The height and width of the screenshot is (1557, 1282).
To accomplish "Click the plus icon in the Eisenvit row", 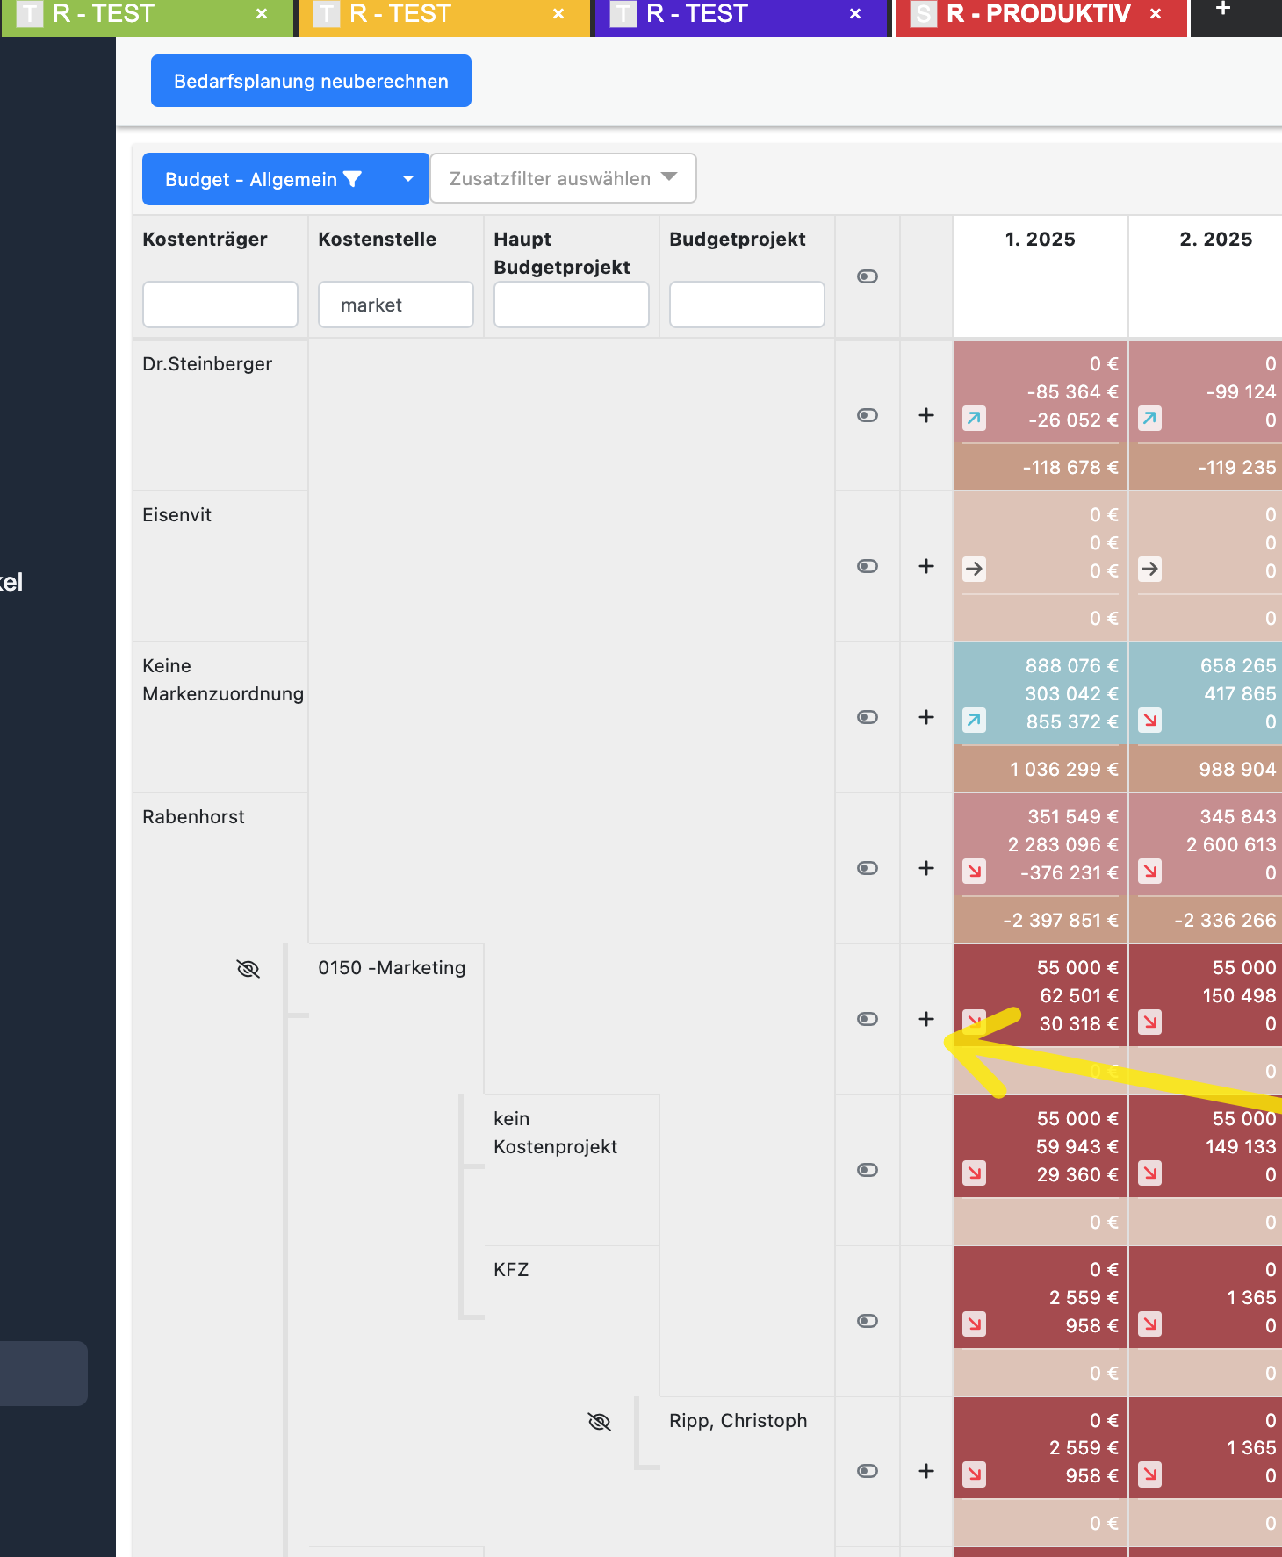I will tap(925, 566).
